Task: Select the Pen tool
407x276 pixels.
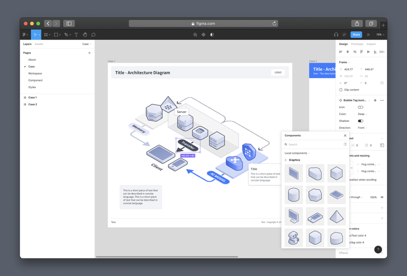Action: tap(66, 35)
